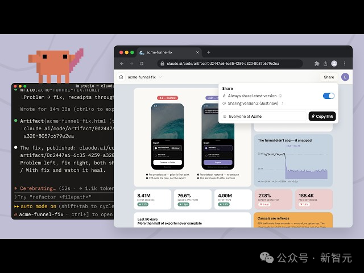Image resolution: width=364 pixels, height=273 pixels.
Task: Click the terminal acme-funnel-fix footer line
Action: coord(64,214)
